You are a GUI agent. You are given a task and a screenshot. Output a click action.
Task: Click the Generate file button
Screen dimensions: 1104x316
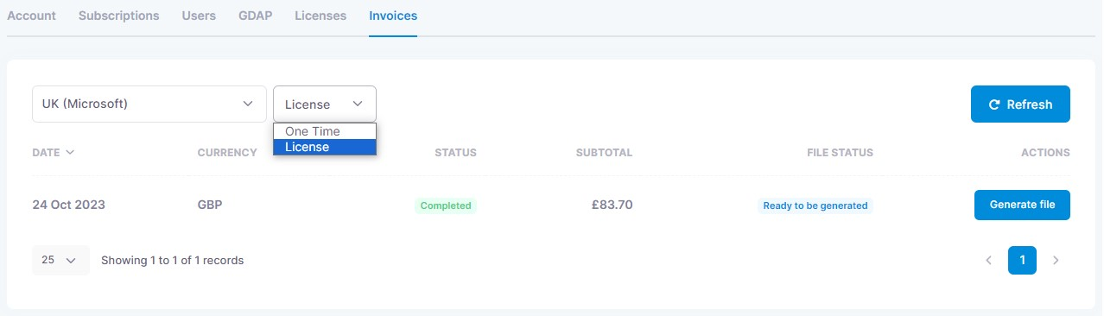click(x=1022, y=205)
